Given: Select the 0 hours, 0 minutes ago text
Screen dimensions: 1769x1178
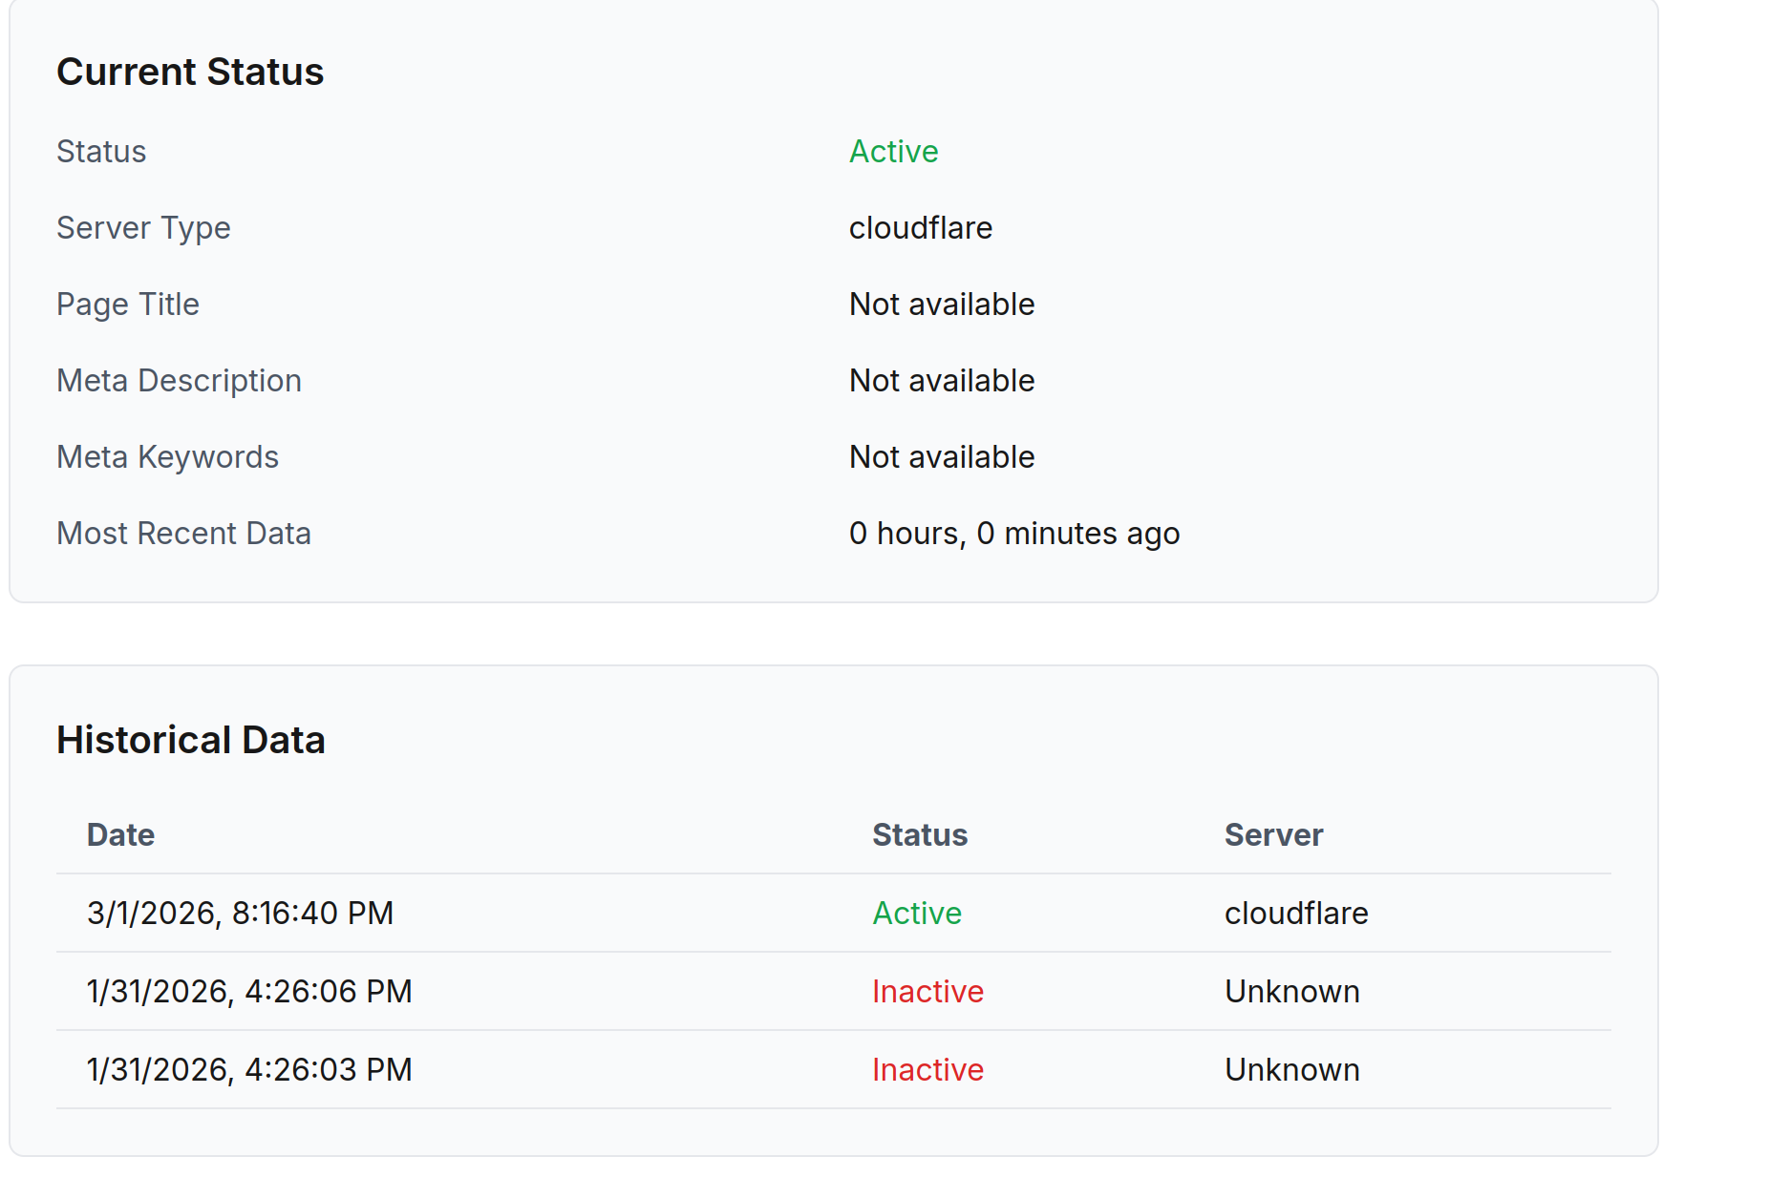Looking at the screenshot, I should (1013, 534).
